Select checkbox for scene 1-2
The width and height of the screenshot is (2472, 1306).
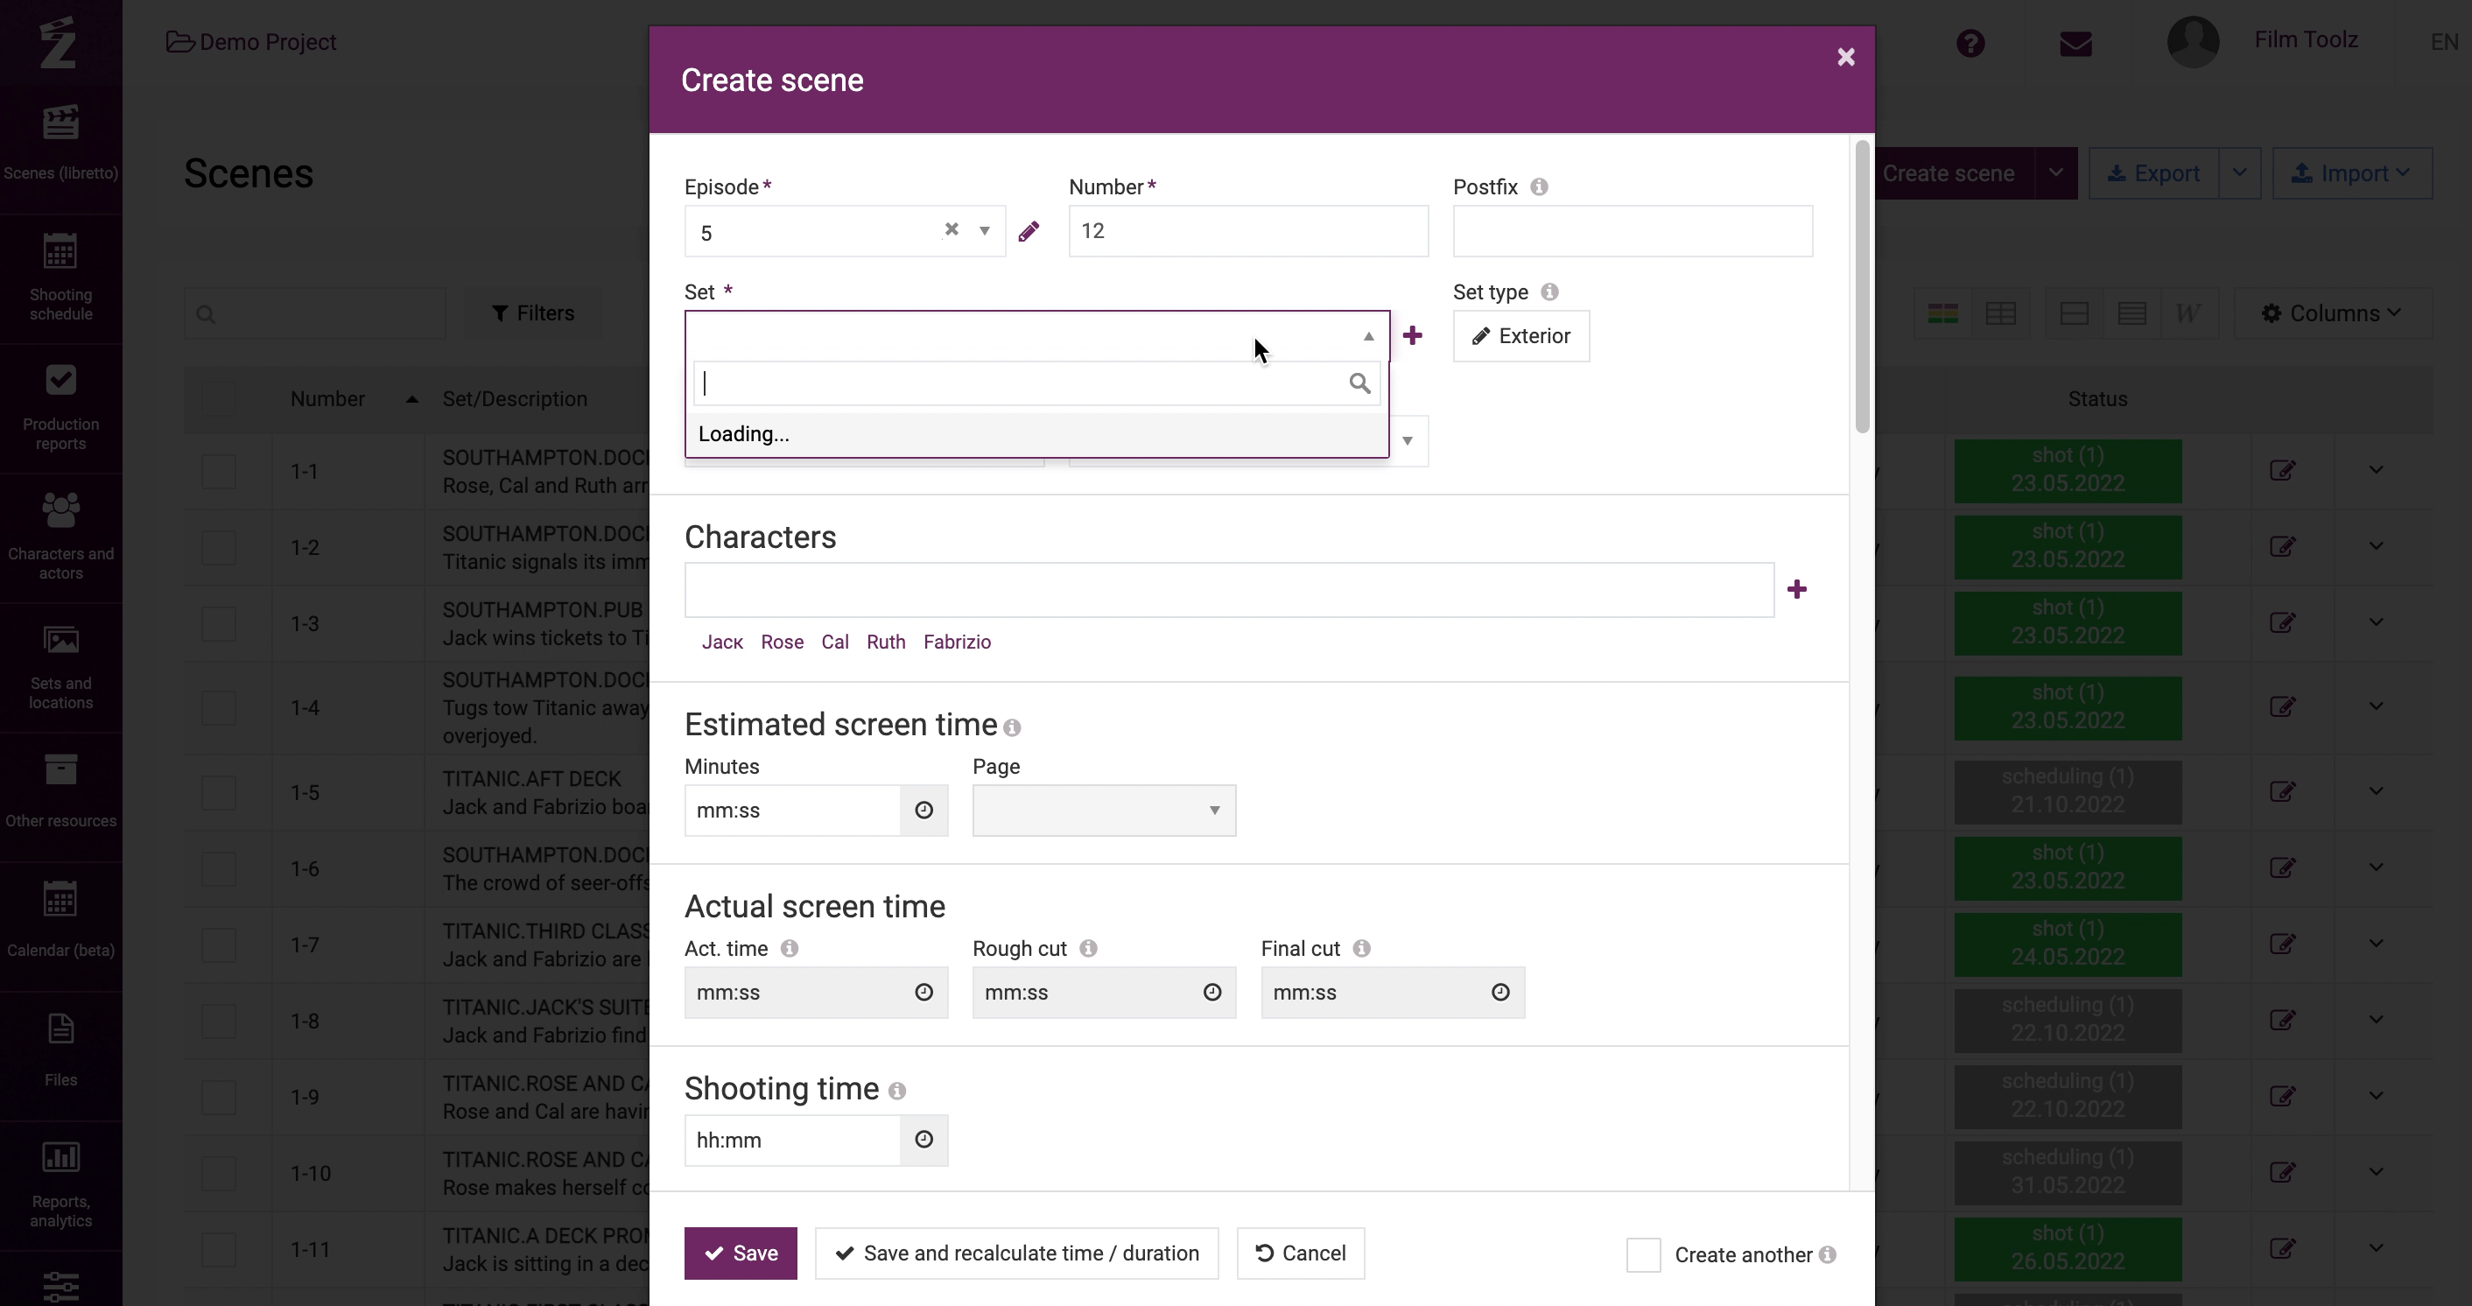click(x=219, y=547)
